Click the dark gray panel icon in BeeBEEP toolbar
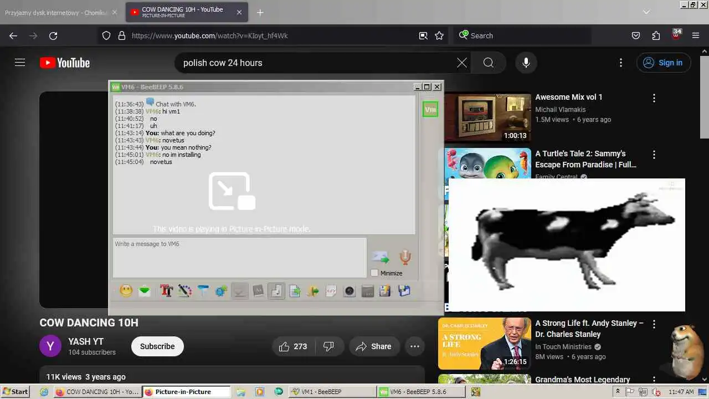 click(368, 290)
